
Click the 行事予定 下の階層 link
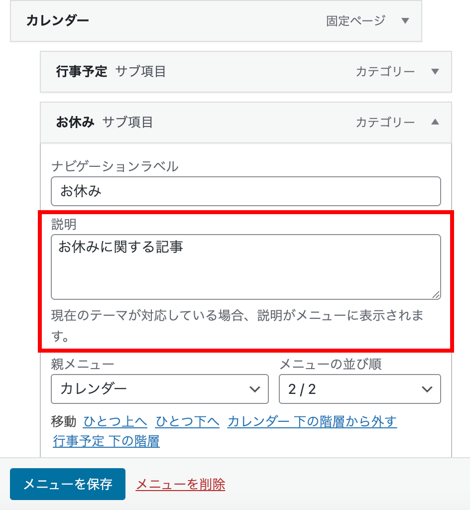106,441
